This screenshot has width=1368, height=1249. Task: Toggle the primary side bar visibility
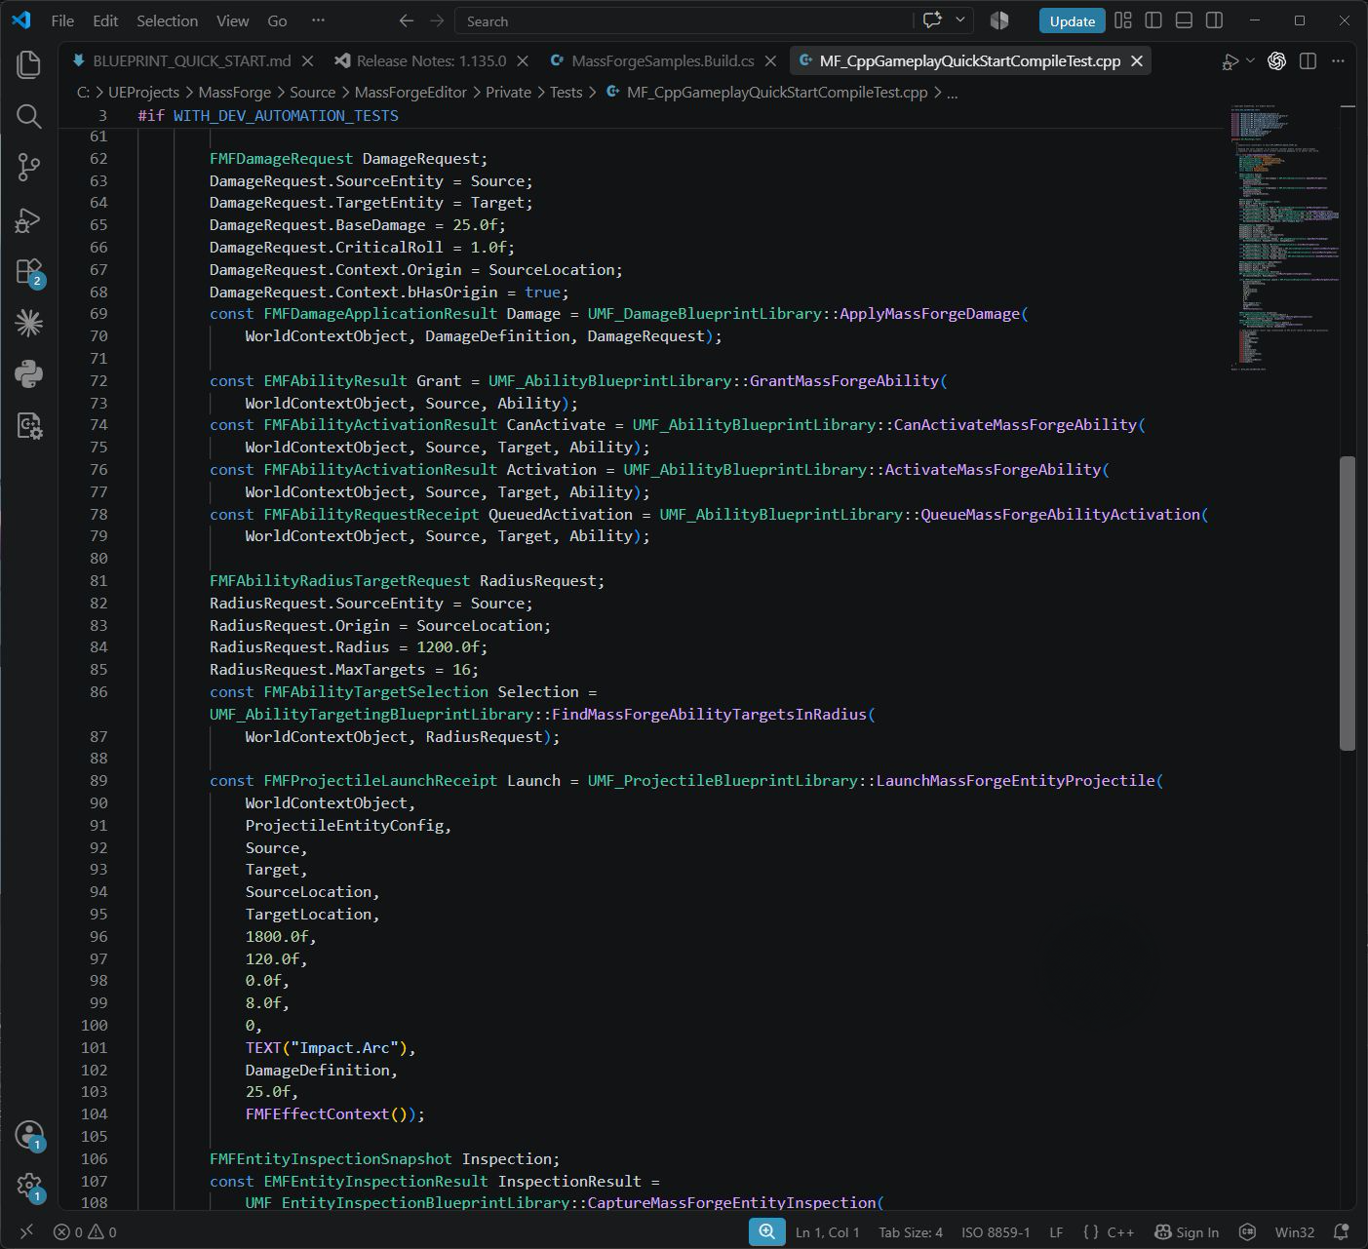click(x=1153, y=20)
